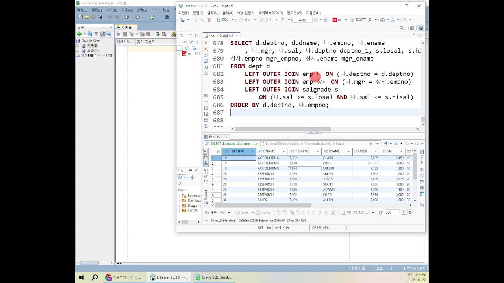Click the AI assistant icon in editor sidebar
The height and width of the screenshot is (283, 504).
pos(206,67)
